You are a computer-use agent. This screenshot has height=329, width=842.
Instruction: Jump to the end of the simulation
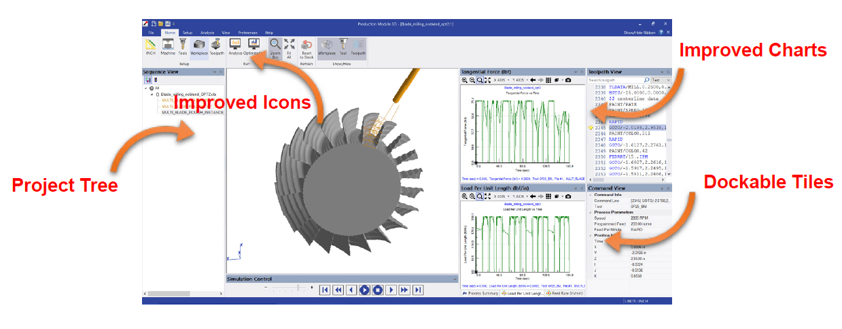coord(418,290)
